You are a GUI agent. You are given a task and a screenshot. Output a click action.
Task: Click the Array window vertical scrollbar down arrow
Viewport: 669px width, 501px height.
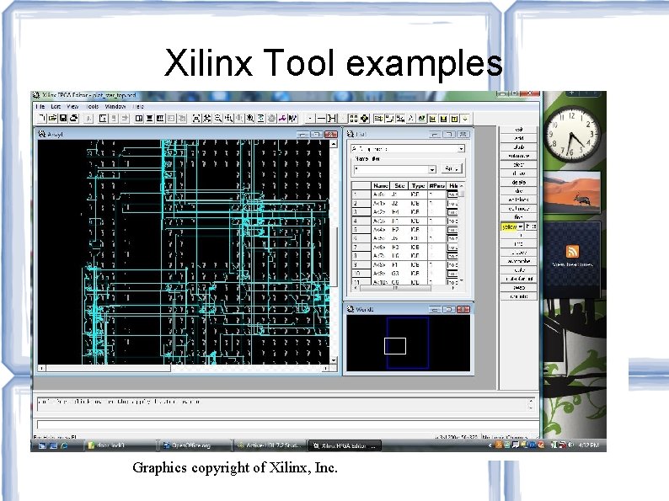(x=333, y=360)
